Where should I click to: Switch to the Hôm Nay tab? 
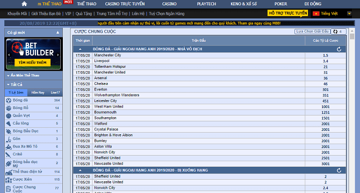38,92
